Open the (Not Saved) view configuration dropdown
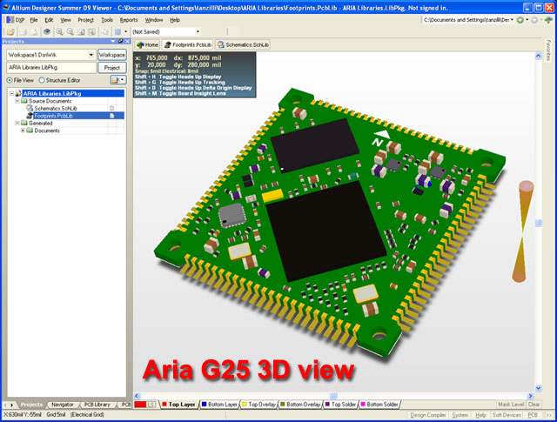This screenshot has height=422, width=557. [198, 31]
